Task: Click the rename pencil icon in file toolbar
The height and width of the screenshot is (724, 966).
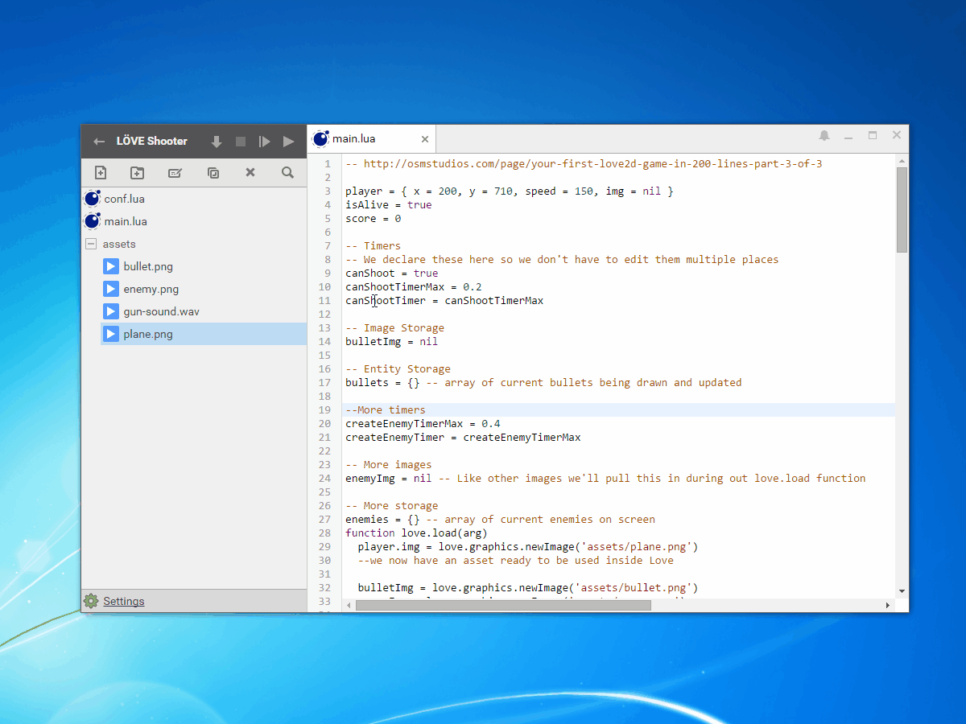Action: (x=175, y=172)
